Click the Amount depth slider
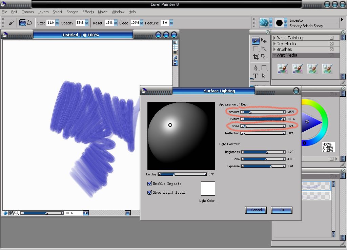Viewport: 347px width, 250px height. pos(263,112)
